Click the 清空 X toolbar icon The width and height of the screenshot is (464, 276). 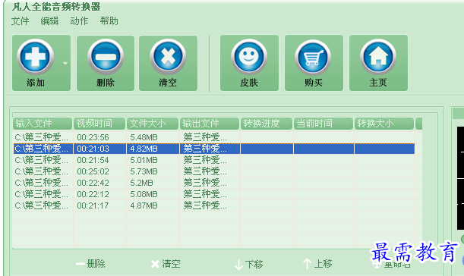point(168,56)
